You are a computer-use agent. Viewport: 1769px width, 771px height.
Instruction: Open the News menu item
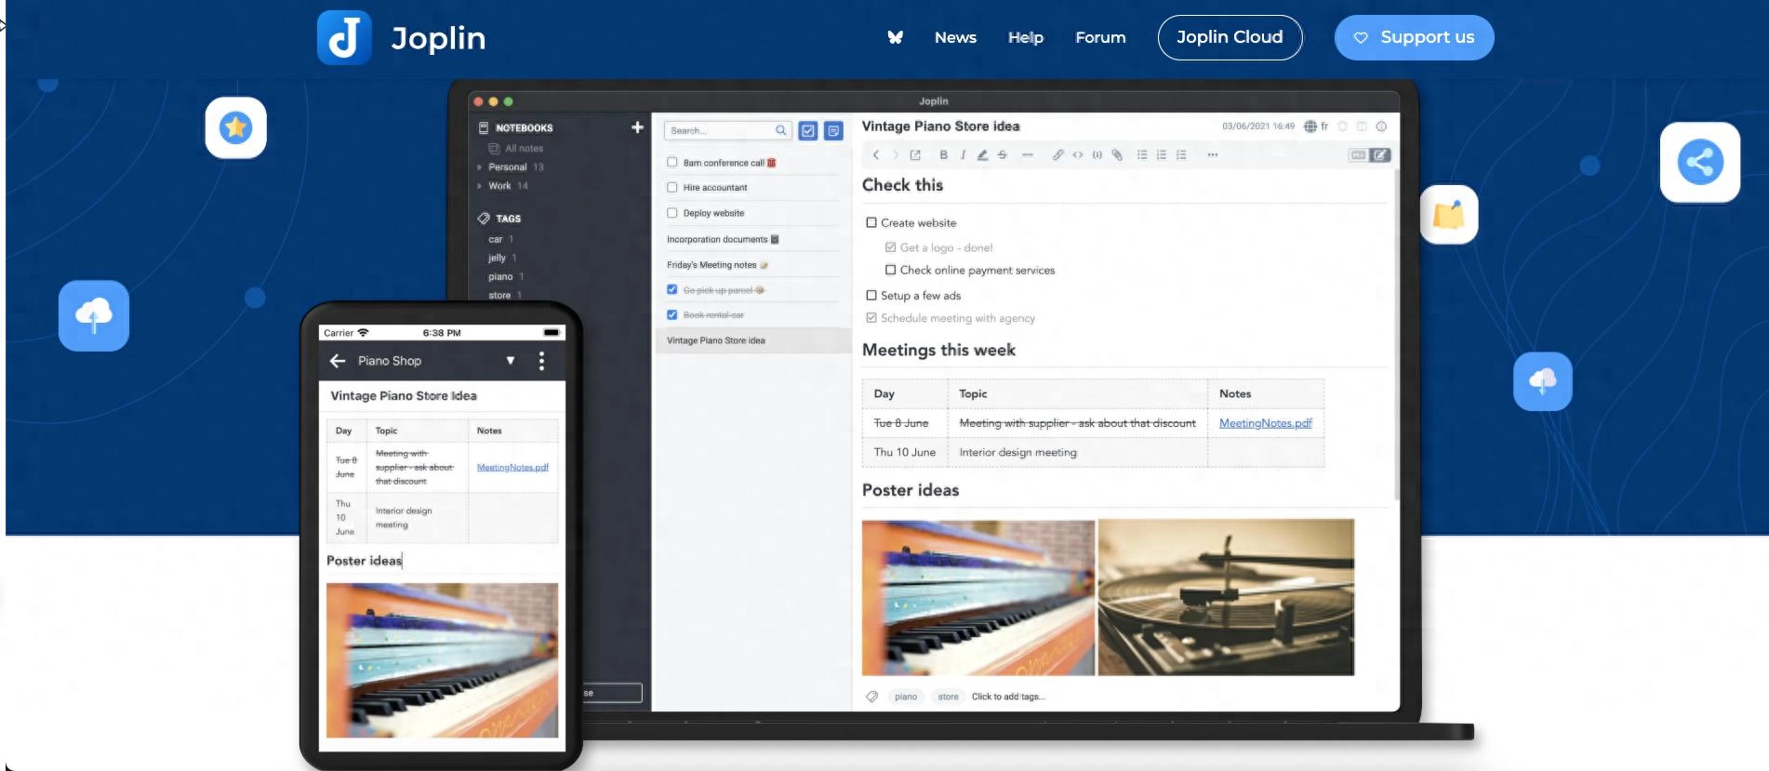coord(955,37)
